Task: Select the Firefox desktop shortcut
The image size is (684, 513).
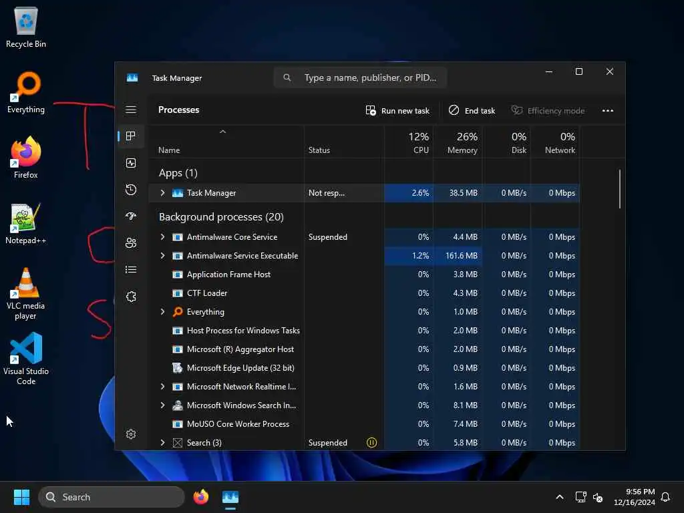Action: tap(26, 158)
